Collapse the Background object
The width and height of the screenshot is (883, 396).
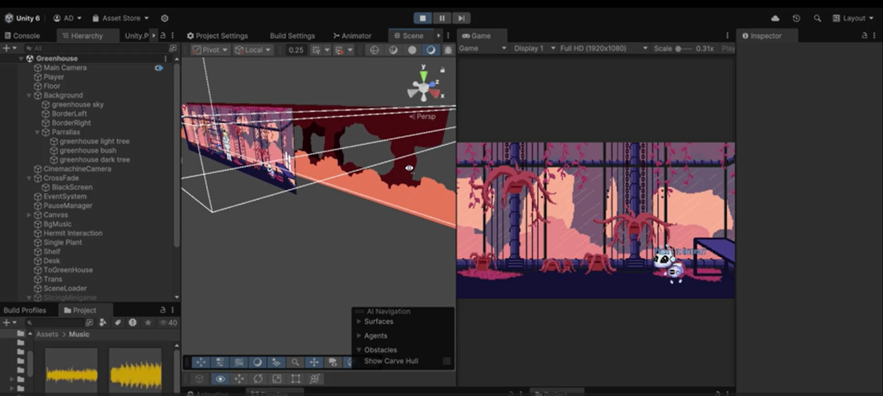[x=29, y=95]
